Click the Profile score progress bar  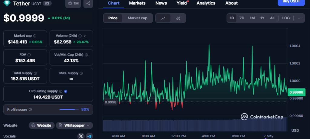69,109
